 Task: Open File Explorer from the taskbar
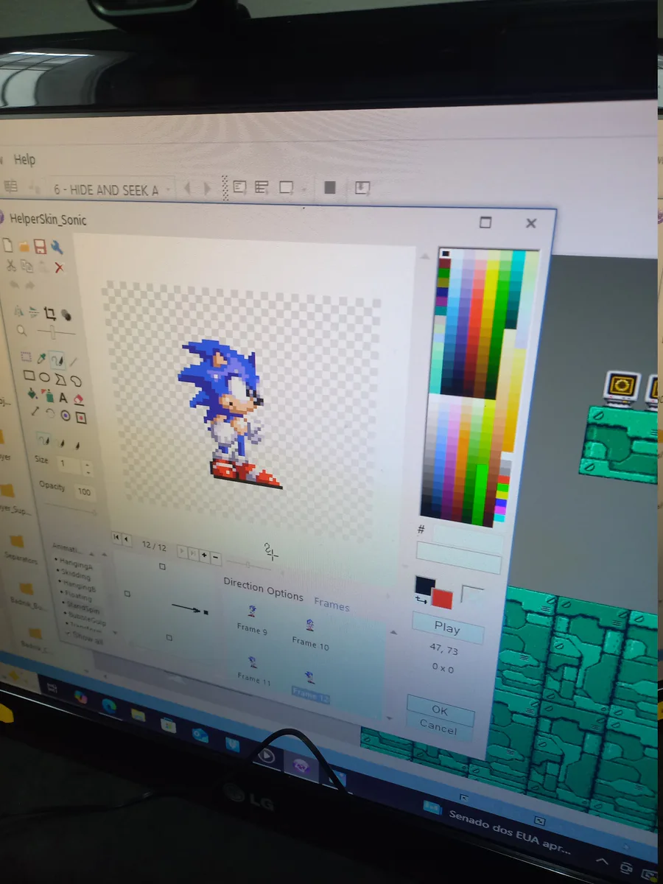138,714
